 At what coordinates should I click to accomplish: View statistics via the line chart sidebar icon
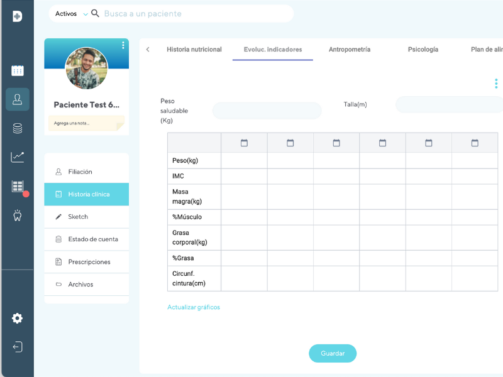pyautogui.click(x=17, y=156)
